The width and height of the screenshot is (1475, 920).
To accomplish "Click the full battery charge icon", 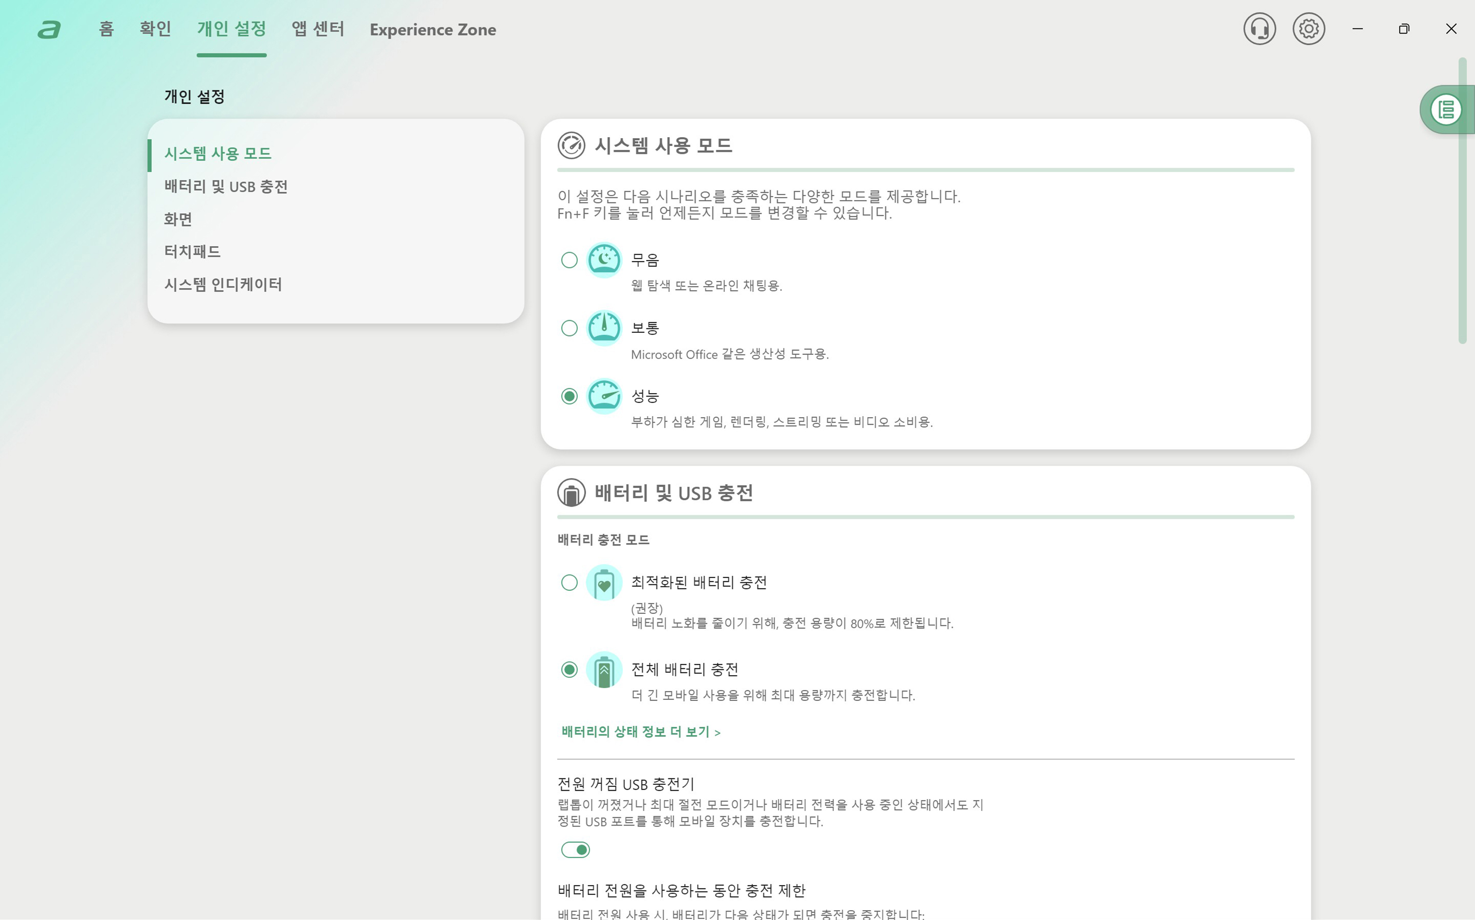I will pyautogui.click(x=603, y=670).
